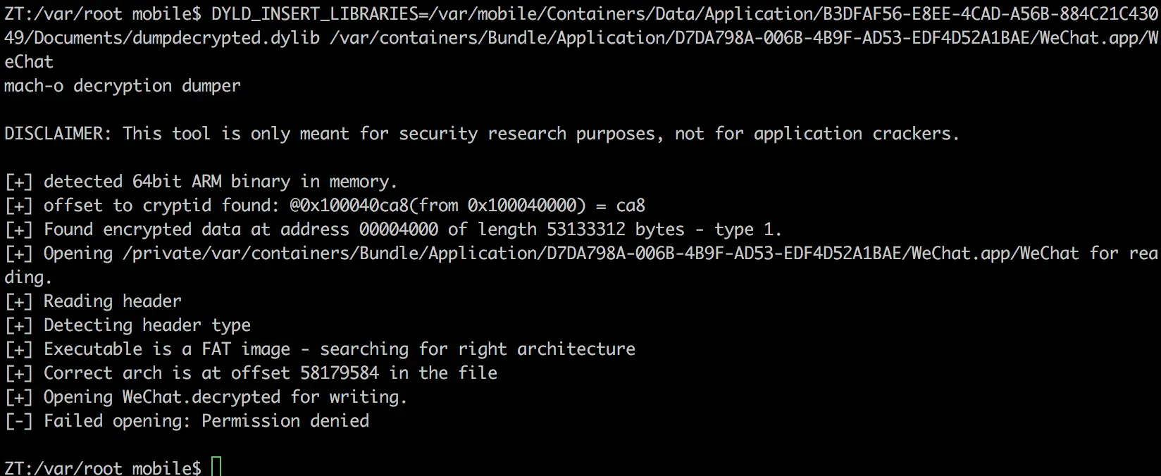Image resolution: width=1161 pixels, height=476 pixels.
Task: Click the last ZT:/var/root mobile$ prompt
Action: tap(103, 467)
